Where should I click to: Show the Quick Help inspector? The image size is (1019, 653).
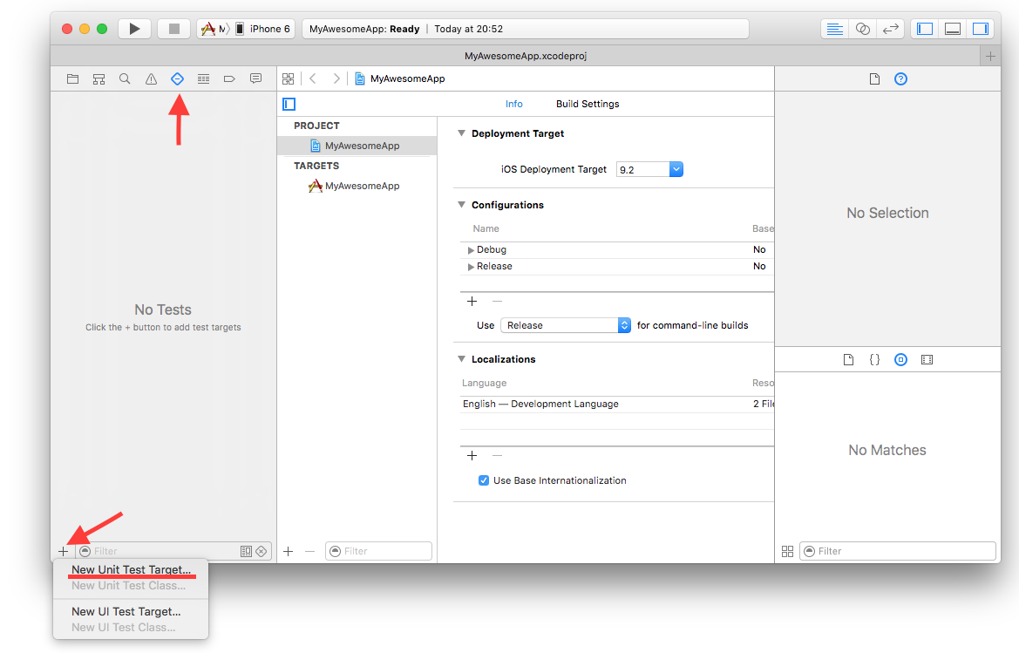[900, 78]
